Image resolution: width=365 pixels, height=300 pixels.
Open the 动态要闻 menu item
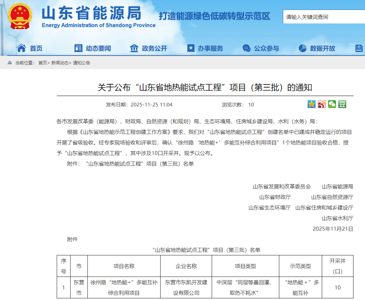(x=98, y=48)
